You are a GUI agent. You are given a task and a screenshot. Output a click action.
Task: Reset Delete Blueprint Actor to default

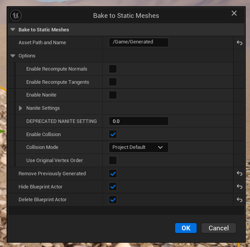pos(239,200)
